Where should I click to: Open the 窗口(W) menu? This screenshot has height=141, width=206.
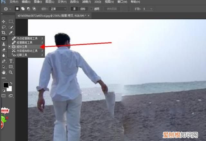pos(122,2)
